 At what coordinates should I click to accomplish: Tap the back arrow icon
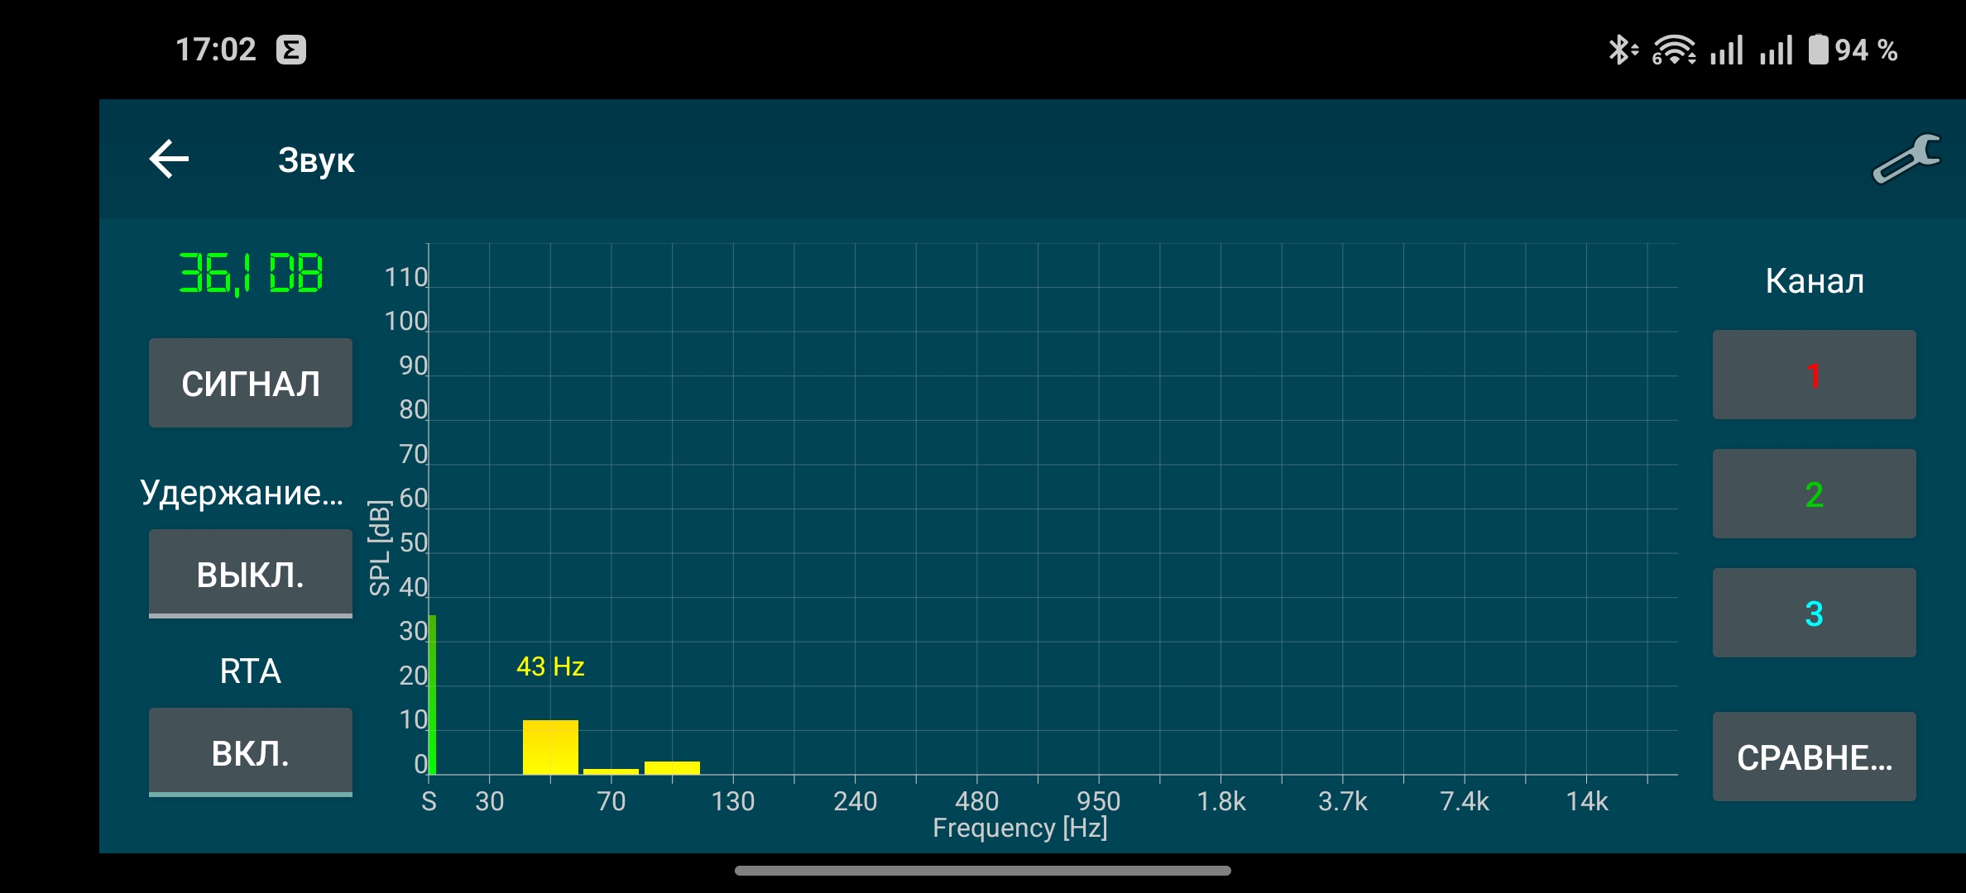(170, 159)
